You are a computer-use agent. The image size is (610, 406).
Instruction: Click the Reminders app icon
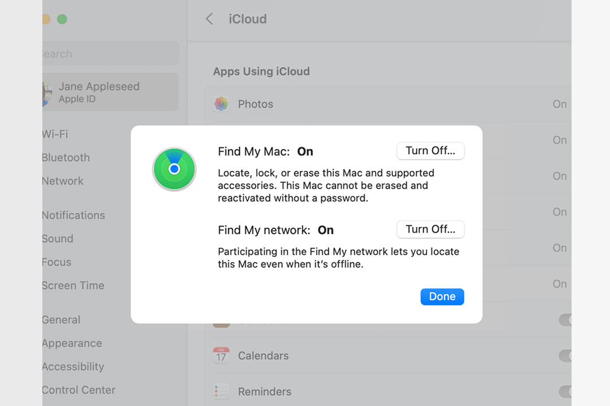[x=221, y=391]
